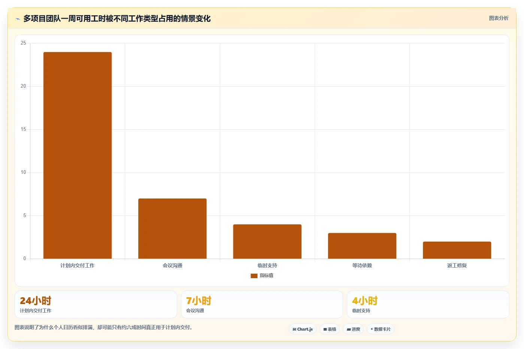524x349 pixels.
Task: Open the 24小时 data card
Action: pyautogui.click(x=96, y=304)
